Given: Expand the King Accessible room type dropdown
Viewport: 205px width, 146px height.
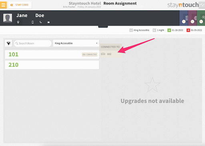Looking at the screenshot, I should coord(76,43).
